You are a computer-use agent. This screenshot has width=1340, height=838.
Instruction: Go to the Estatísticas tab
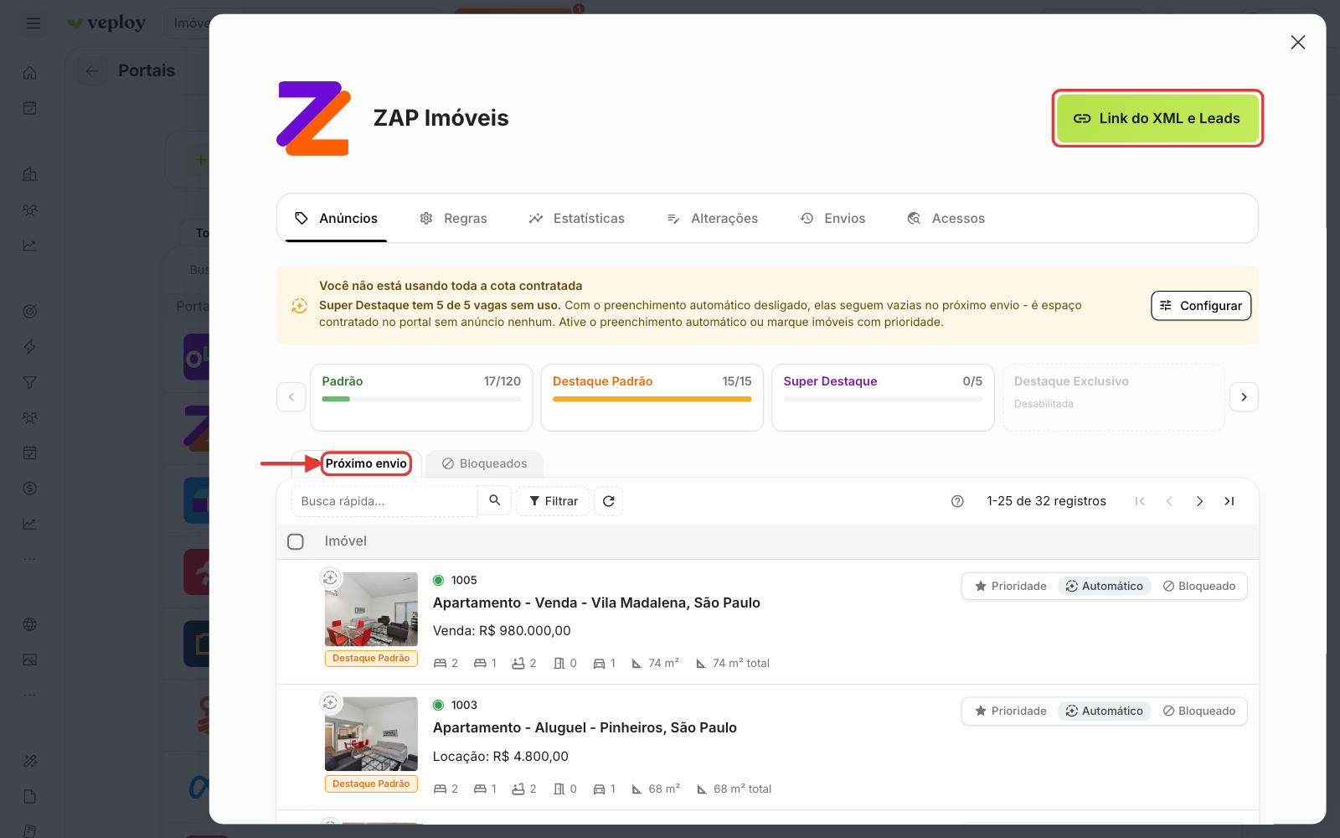[577, 218]
